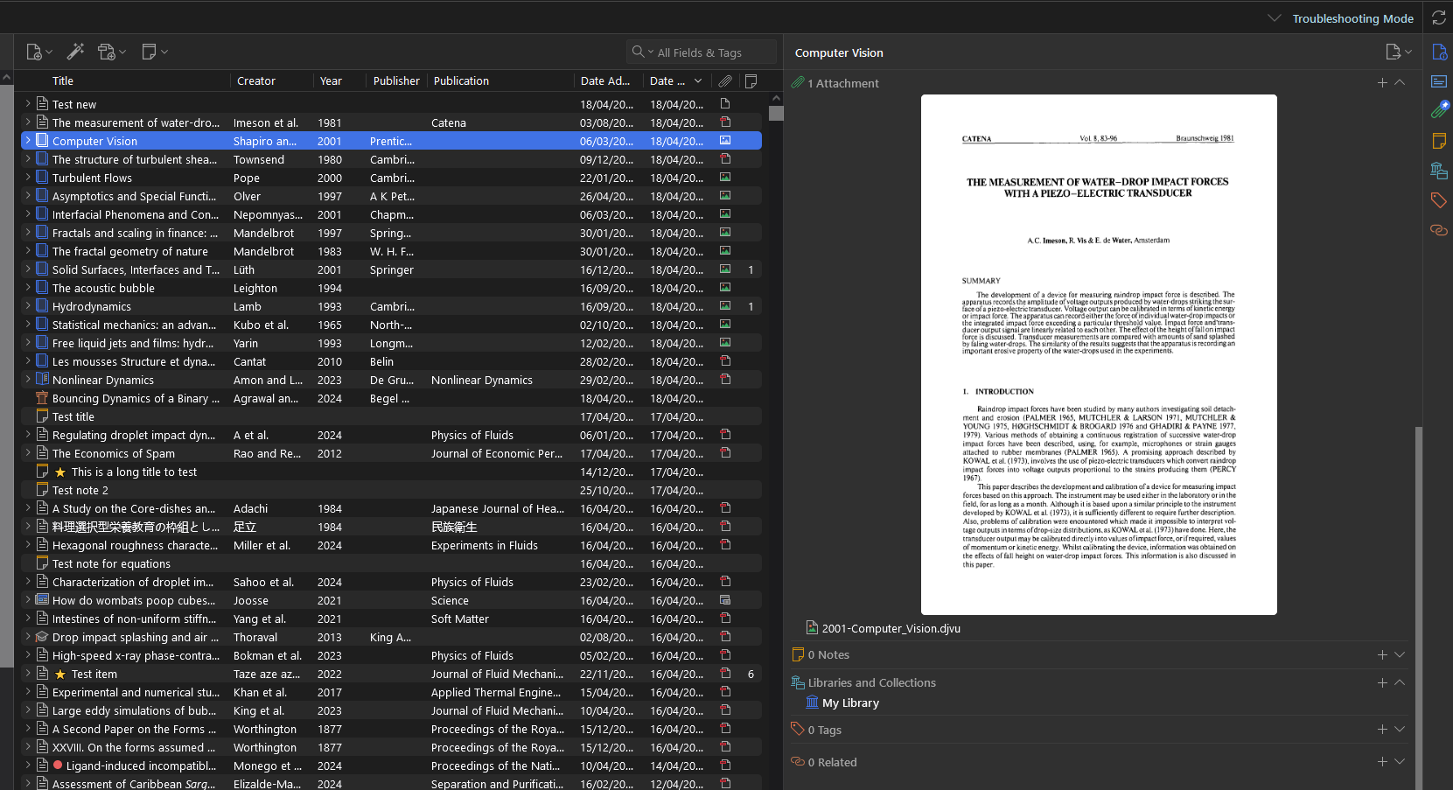Open the New Item toolbar menu
Viewport: 1453px width, 790px height.
[x=38, y=52]
